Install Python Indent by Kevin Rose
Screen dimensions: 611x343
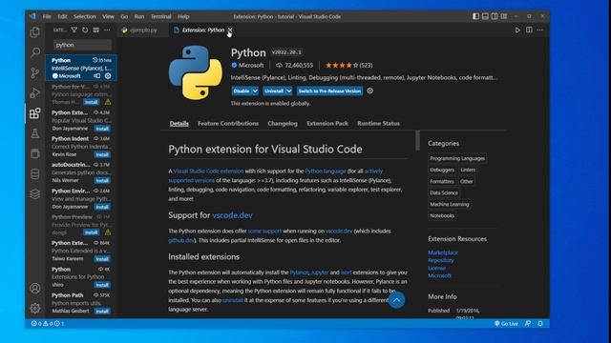(102, 154)
